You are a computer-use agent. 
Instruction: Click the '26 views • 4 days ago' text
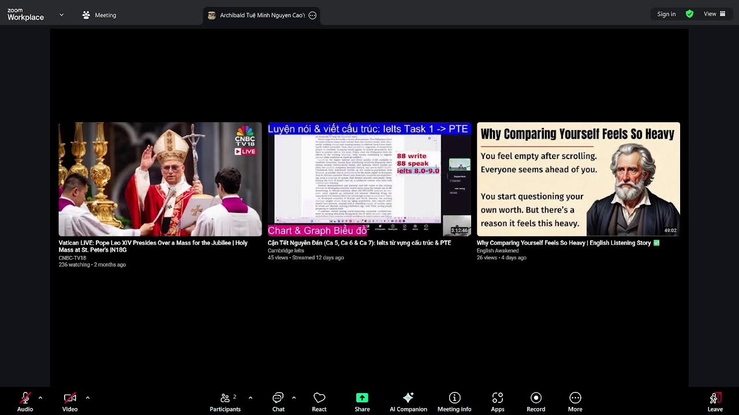[x=501, y=258]
